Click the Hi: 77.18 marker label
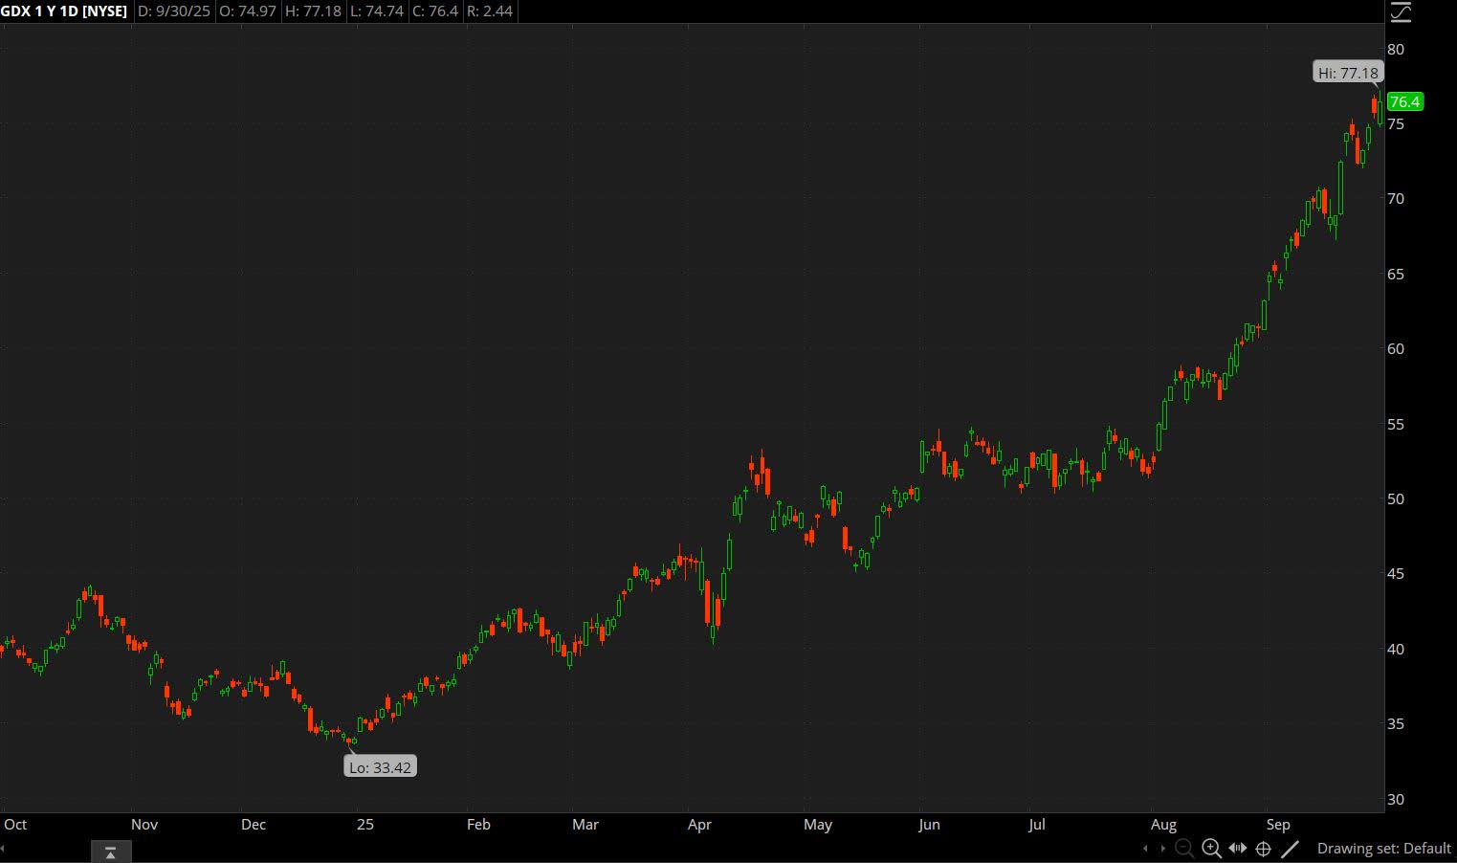This screenshot has width=1457, height=863. 1348,72
